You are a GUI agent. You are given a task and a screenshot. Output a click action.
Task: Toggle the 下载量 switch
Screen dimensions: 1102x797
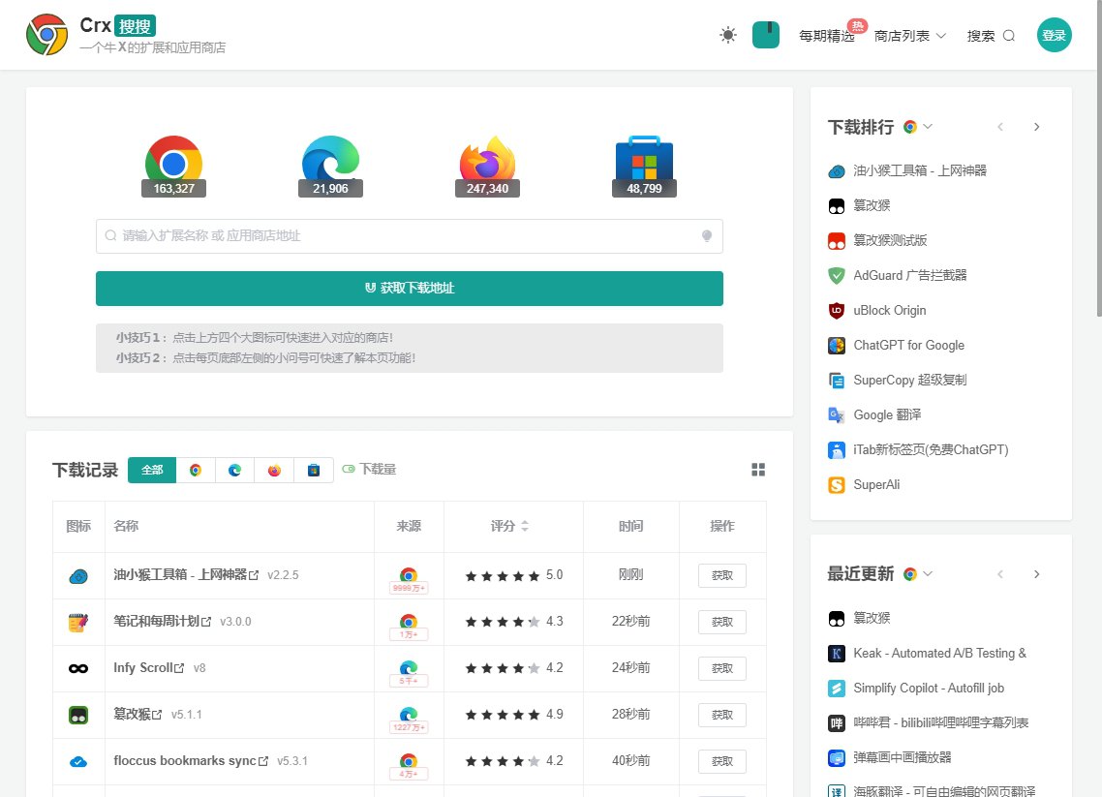click(369, 469)
